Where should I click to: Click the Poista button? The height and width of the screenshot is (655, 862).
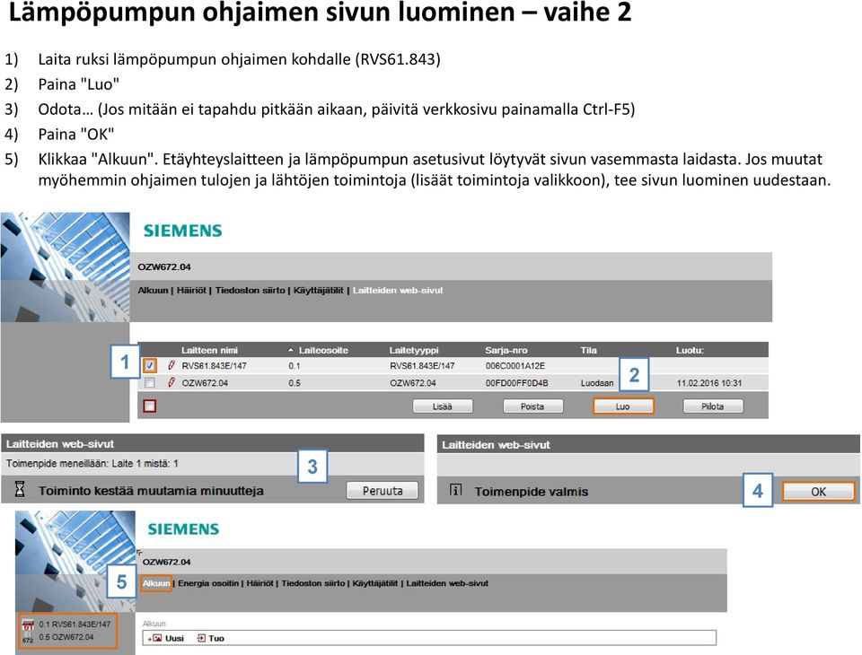532,406
